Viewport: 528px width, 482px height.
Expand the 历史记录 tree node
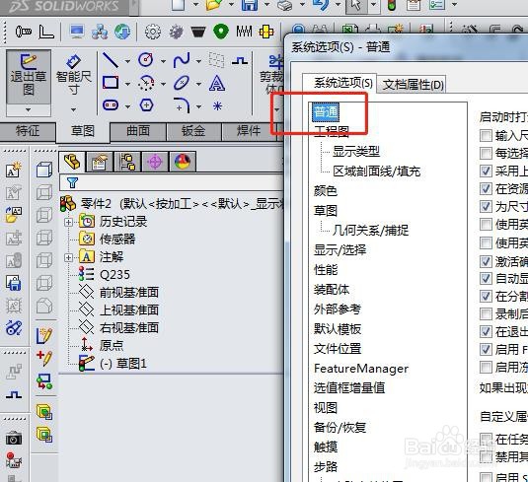click(x=68, y=222)
